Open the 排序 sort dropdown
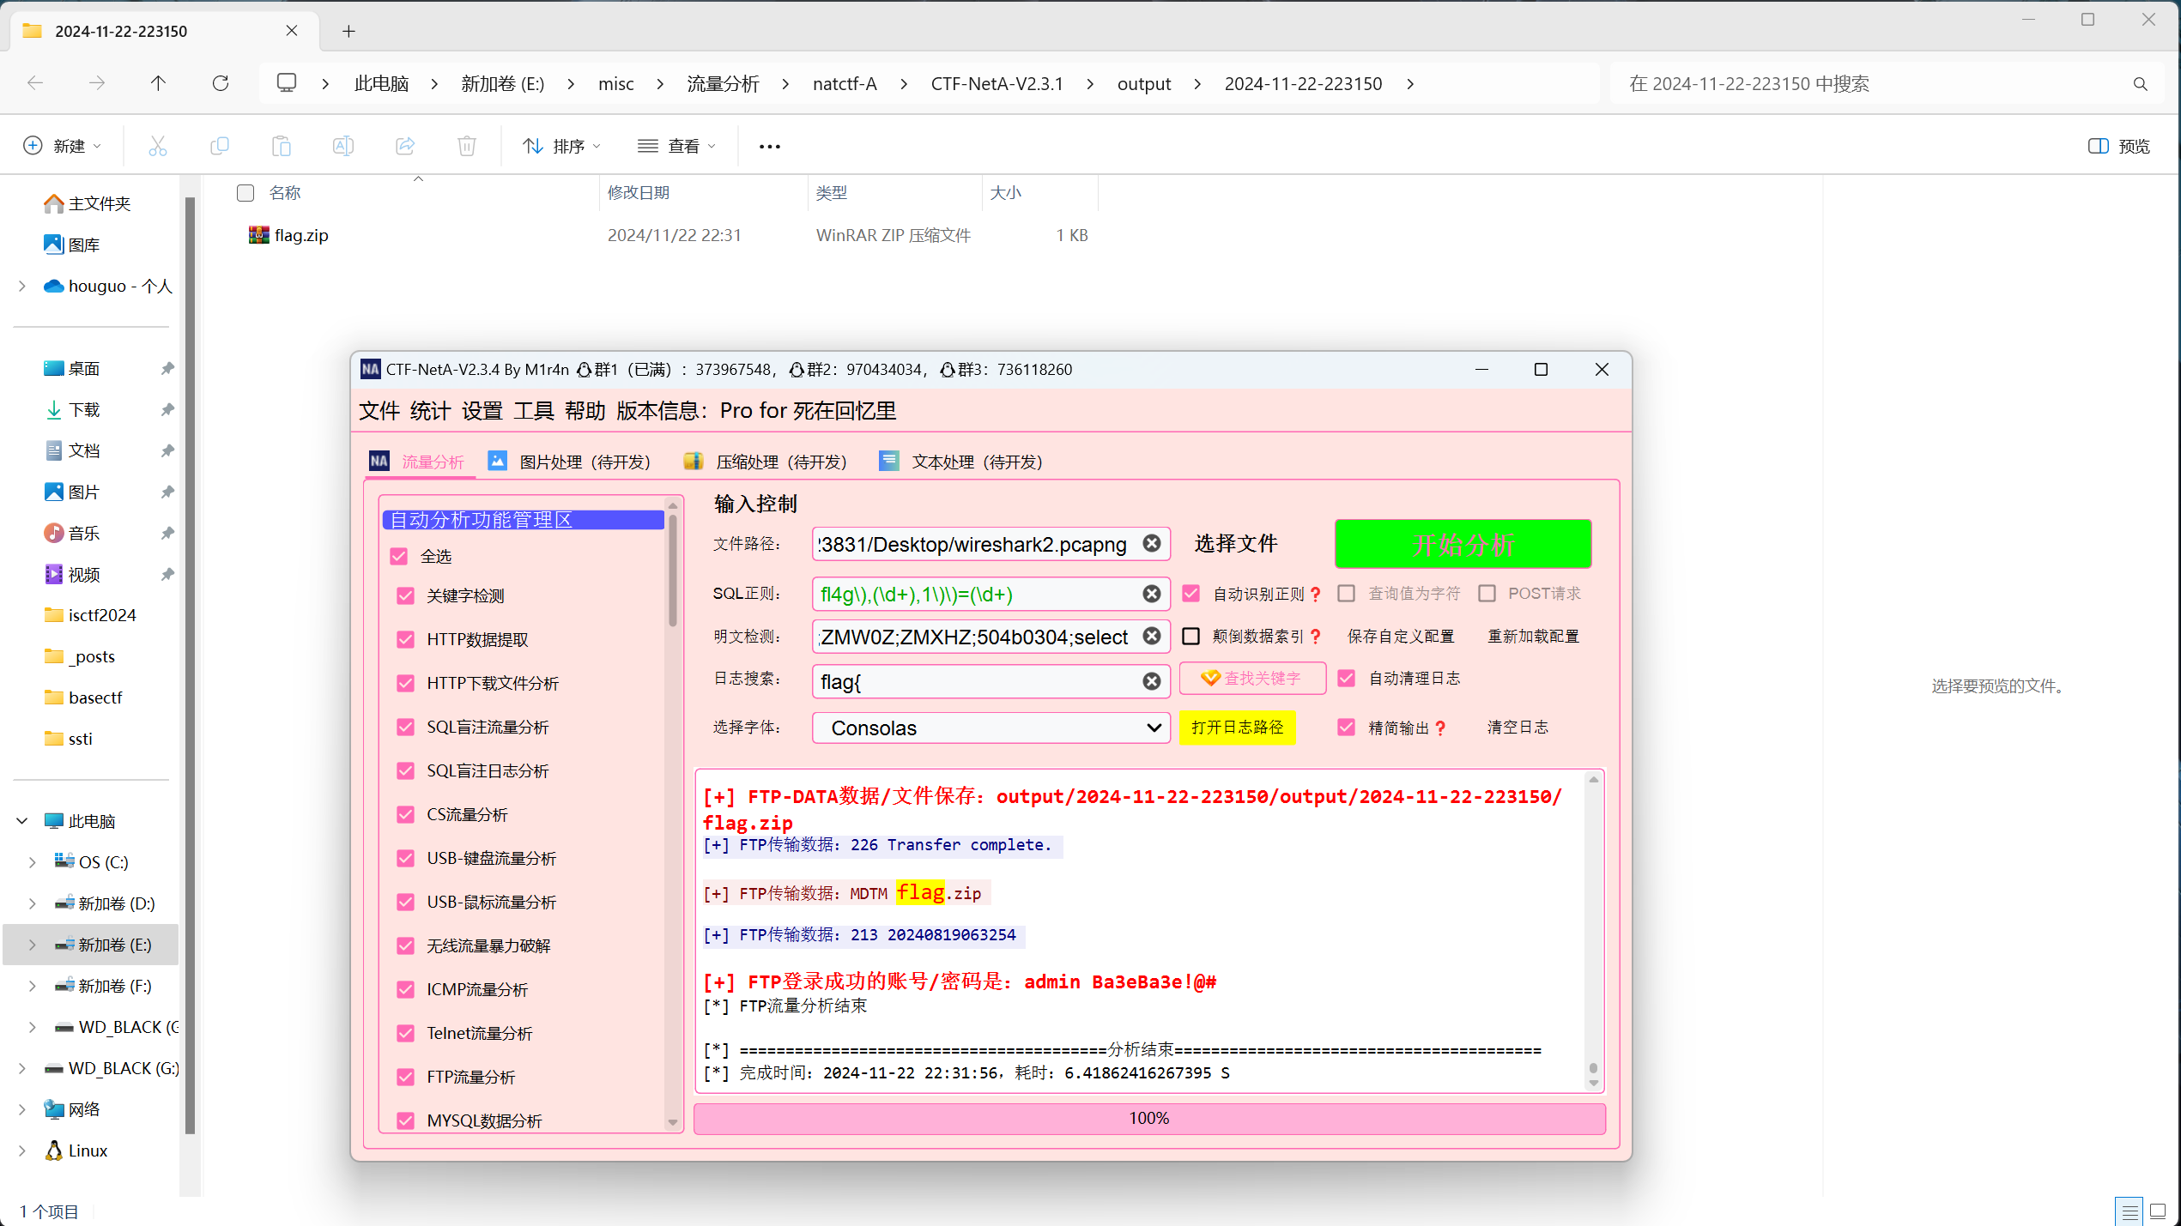The image size is (2181, 1226). 562,146
